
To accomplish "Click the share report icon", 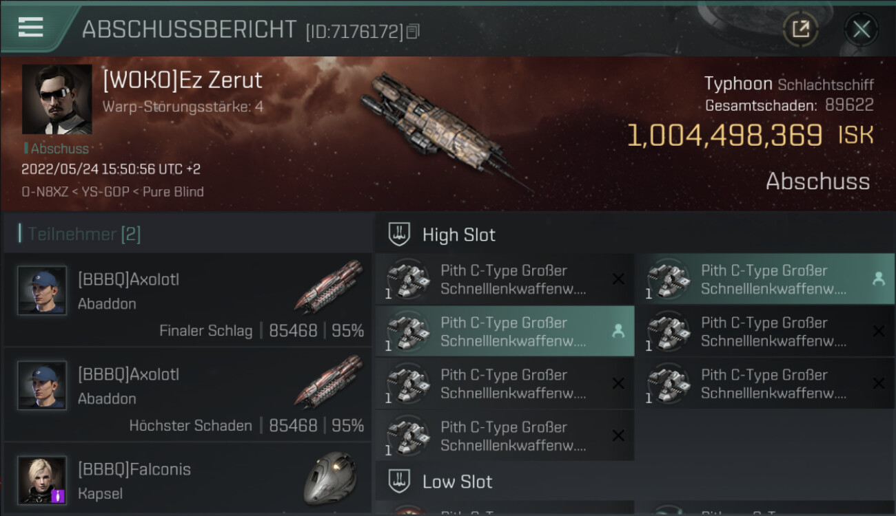I will pos(800,29).
